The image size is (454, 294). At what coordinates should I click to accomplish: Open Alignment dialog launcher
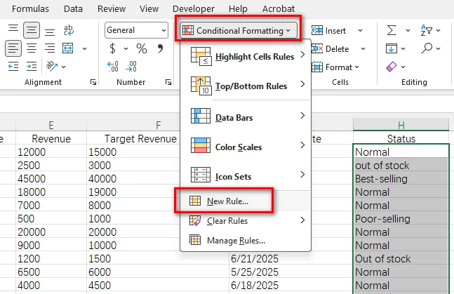pyautogui.click(x=93, y=82)
